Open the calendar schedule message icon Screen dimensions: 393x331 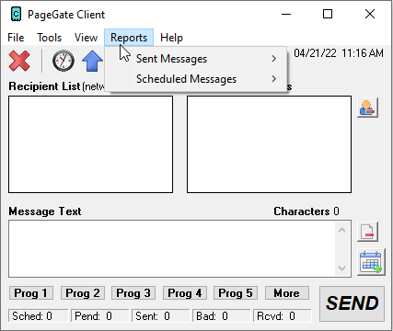[x=371, y=262]
